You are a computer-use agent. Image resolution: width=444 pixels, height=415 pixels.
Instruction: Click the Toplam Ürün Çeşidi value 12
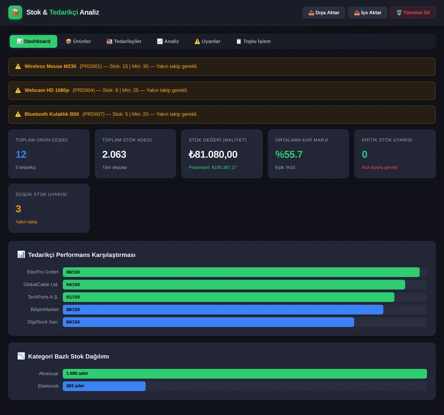(21, 155)
